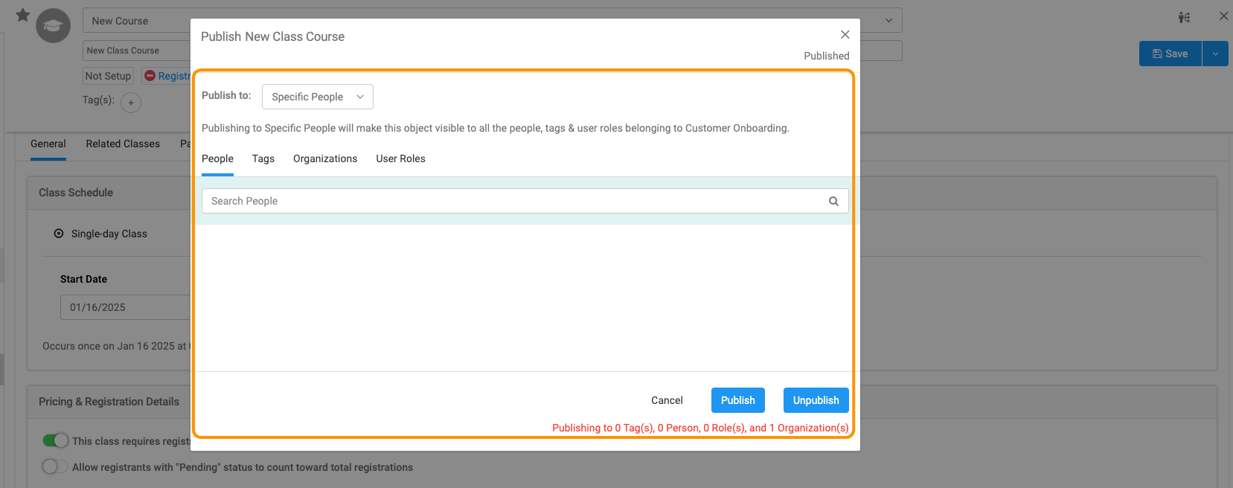Viewport: 1233px width, 488px height.
Task: Open the people icon at top right
Action: [1184, 17]
